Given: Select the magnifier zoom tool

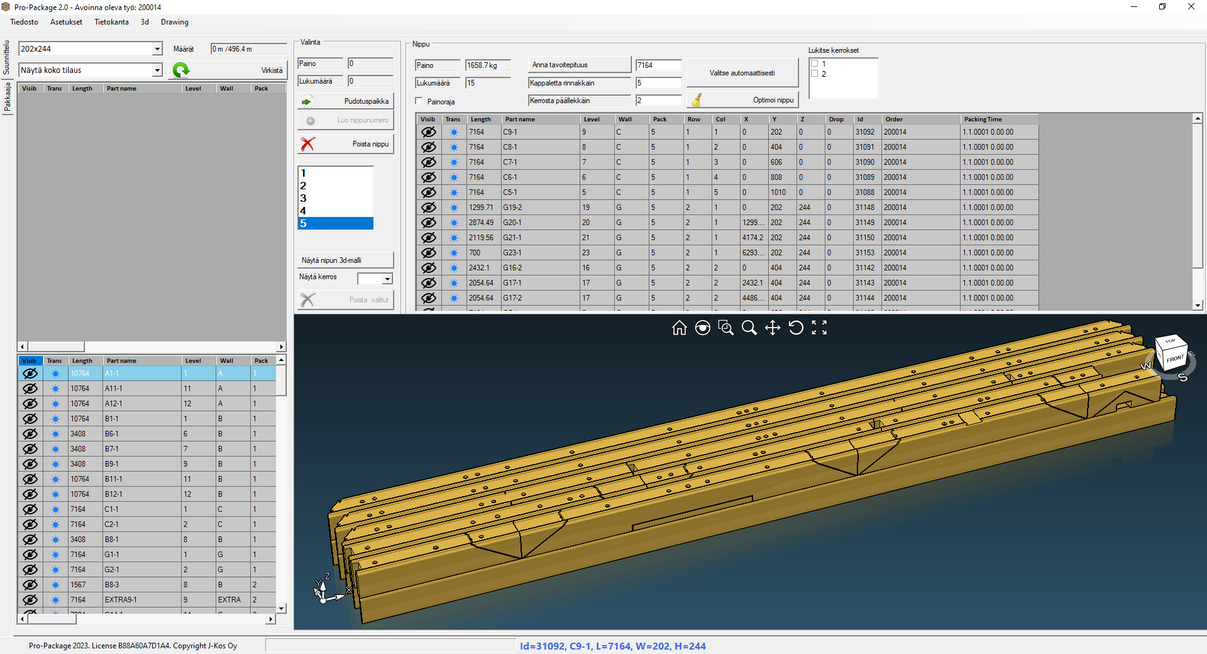Looking at the screenshot, I should point(749,328).
